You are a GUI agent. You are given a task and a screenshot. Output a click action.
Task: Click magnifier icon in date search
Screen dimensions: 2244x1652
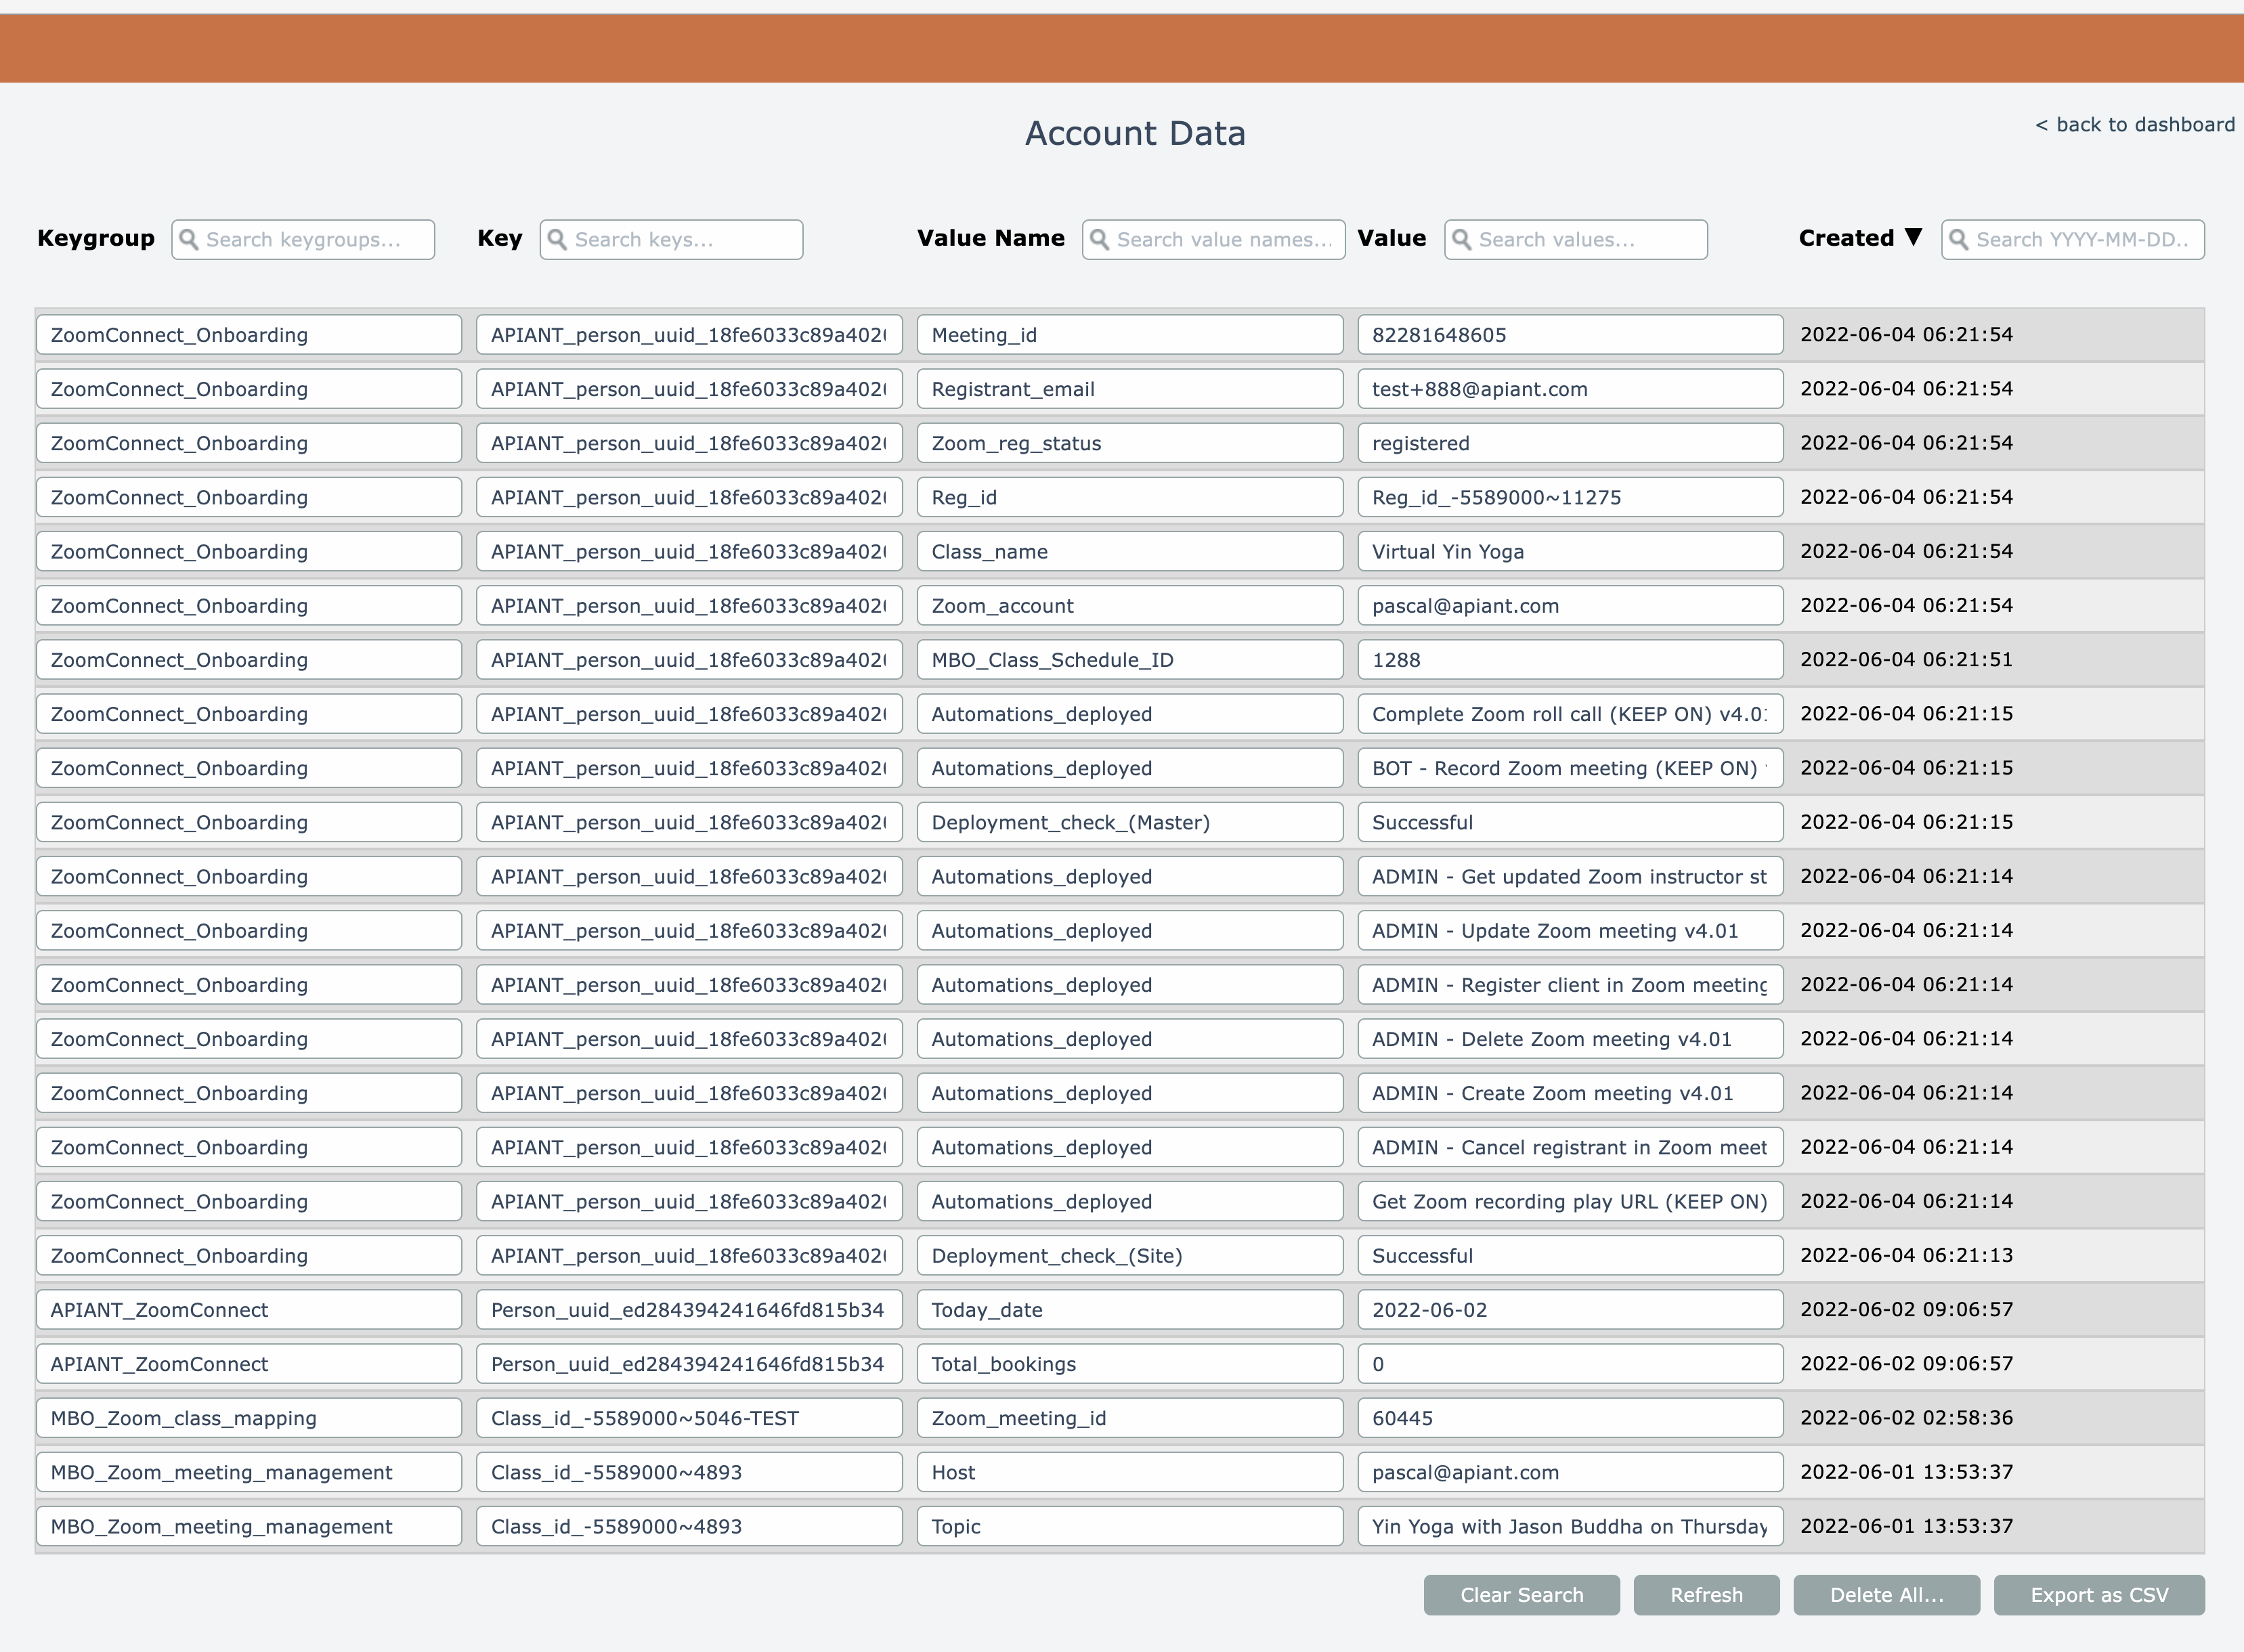click(1958, 240)
